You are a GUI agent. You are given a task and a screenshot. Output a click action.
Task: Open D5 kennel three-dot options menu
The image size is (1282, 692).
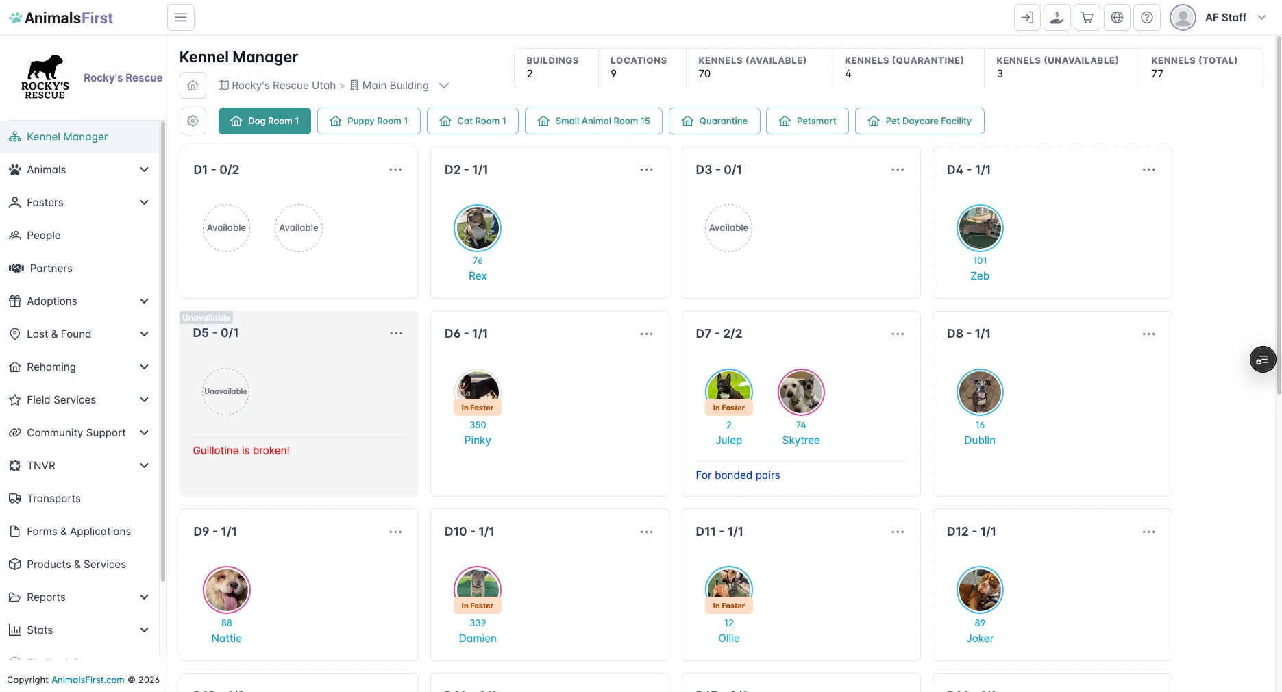pos(396,333)
